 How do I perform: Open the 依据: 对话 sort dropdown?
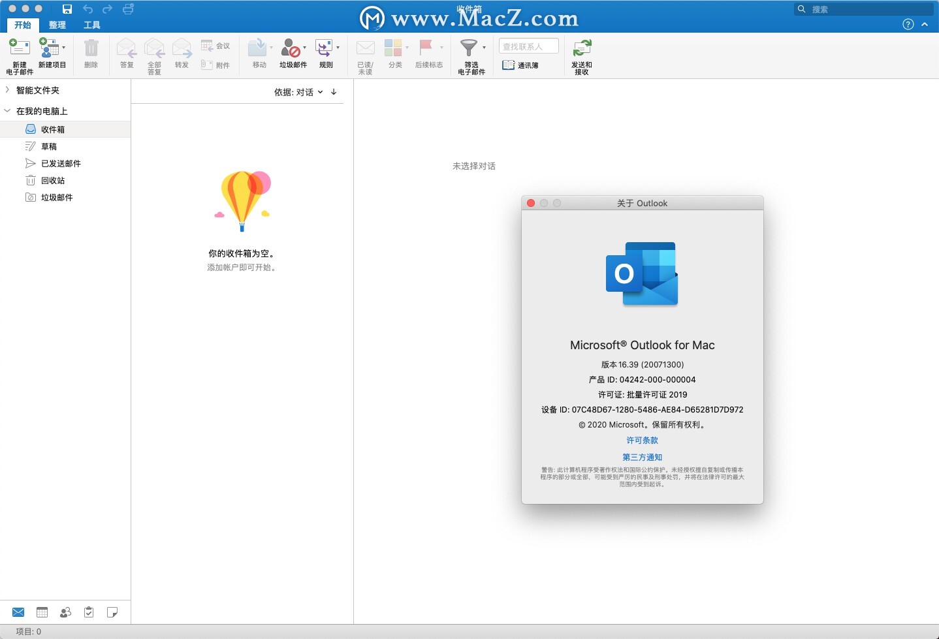click(298, 92)
